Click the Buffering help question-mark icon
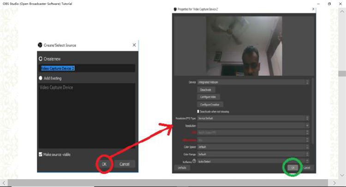The height and width of the screenshot is (187, 346). point(194,161)
